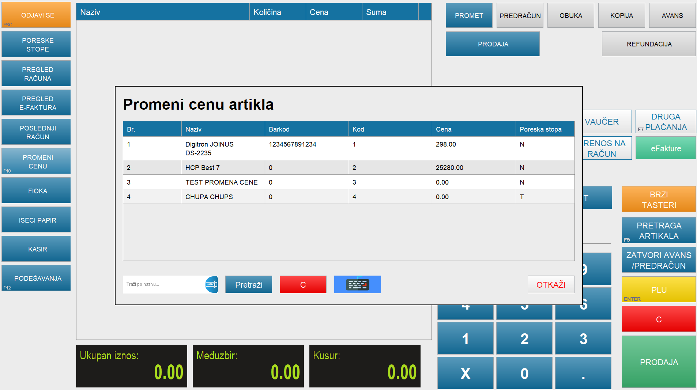This screenshot has width=697, height=390.
Task: Log out with ODJAVI SE button
Action: tap(36, 15)
